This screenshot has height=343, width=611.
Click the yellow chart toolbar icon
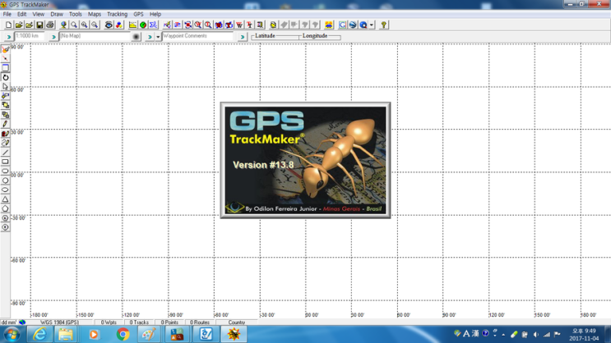[x=132, y=25]
